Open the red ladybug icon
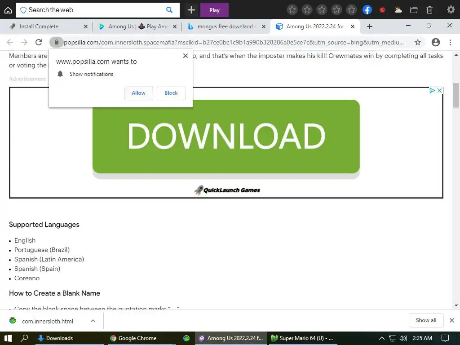 382,10
